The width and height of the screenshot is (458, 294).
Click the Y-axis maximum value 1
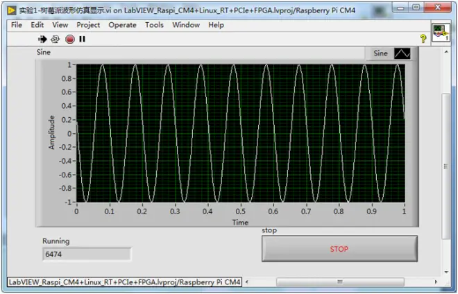tap(69, 64)
